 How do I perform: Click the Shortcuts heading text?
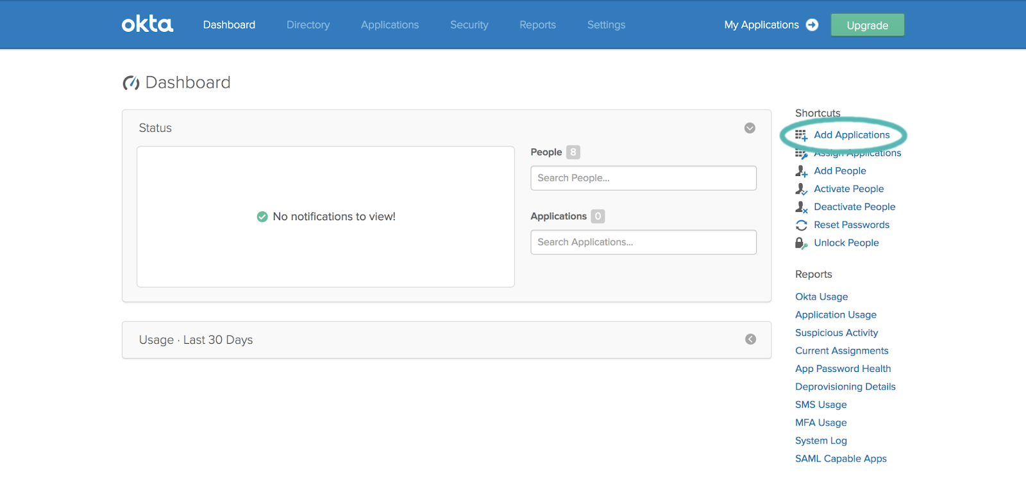[x=818, y=113]
